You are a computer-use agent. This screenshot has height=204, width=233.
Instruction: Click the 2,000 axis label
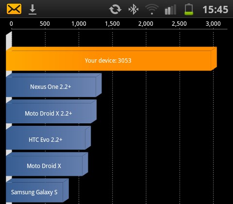click(x=146, y=24)
